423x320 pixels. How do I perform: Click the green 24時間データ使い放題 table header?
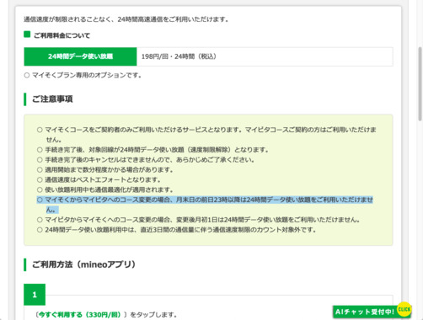[80, 56]
